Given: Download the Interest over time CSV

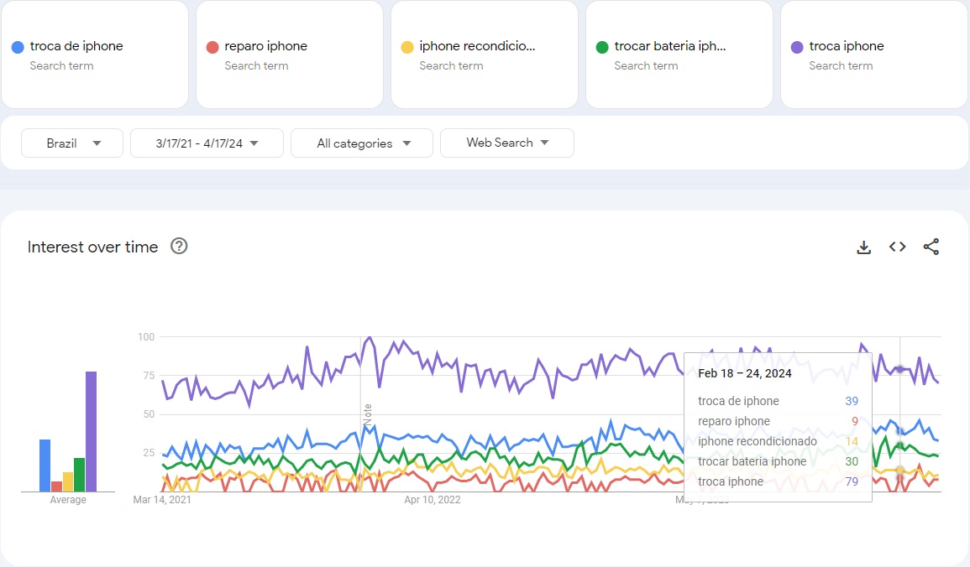Looking at the screenshot, I should 863,247.
